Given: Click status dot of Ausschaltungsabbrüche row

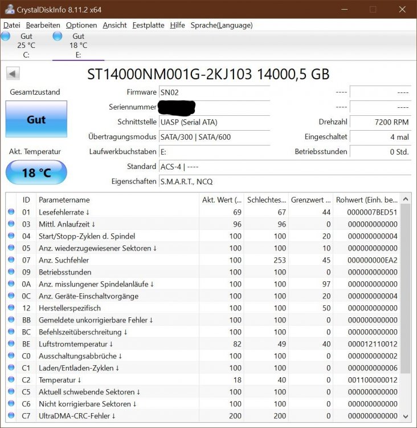Looking at the screenshot, I should [x=11, y=356].
